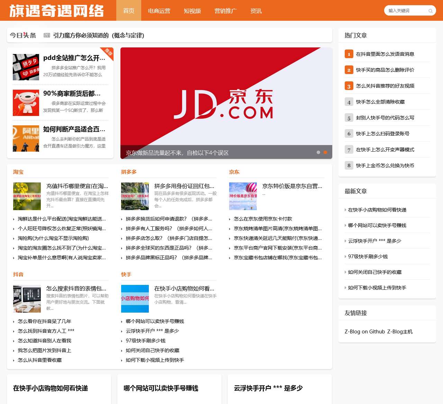Go to the 短视频 navigation tab

(x=192, y=11)
